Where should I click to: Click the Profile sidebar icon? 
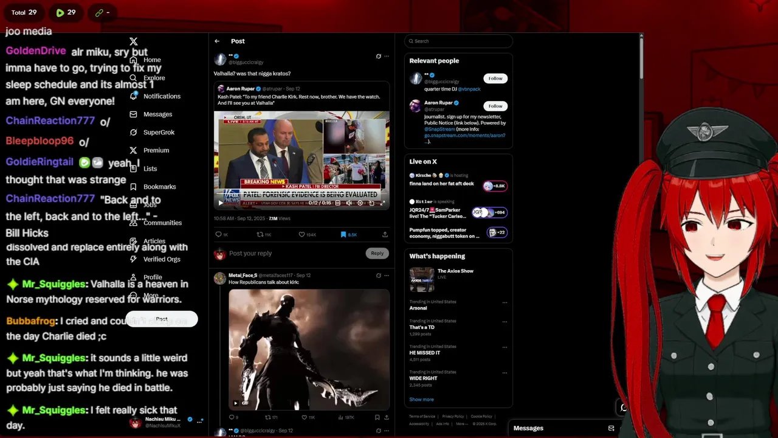pos(133,277)
